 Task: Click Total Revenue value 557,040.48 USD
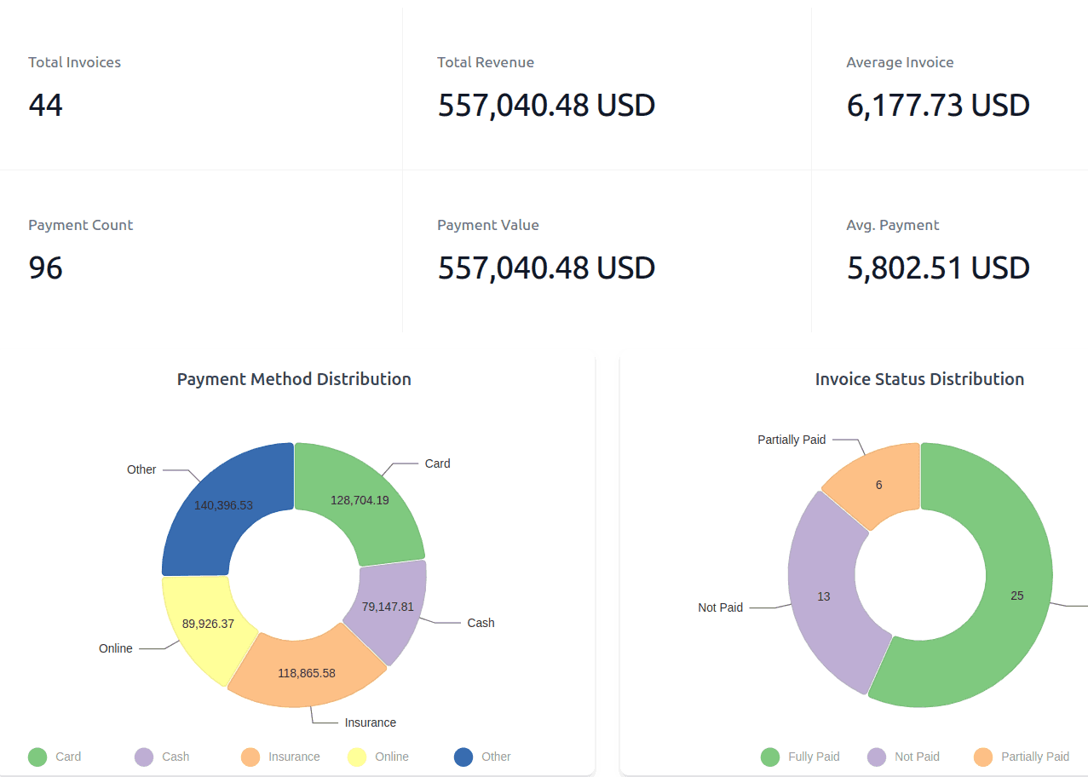(x=546, y=106)
